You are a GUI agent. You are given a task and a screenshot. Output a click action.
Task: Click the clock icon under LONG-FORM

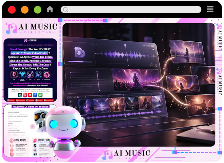pos(12,145)
